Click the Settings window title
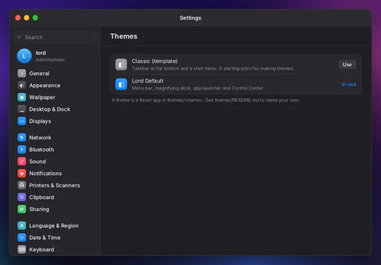Screen dimensions: 381x265 tap(190, 18)
